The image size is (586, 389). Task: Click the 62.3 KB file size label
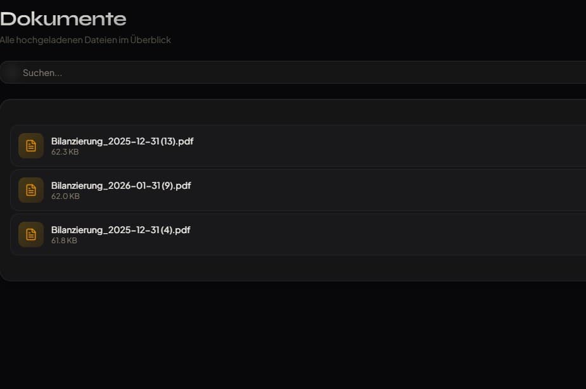click(65, 152)
